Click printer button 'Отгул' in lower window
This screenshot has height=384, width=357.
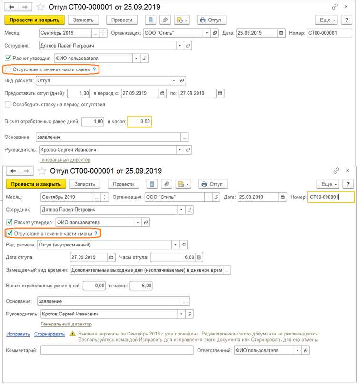pyautogui.click(x=212, y=184)
